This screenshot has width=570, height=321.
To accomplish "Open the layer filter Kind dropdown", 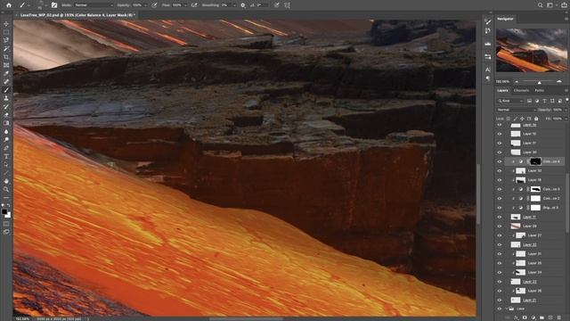I will coord(510,101).
